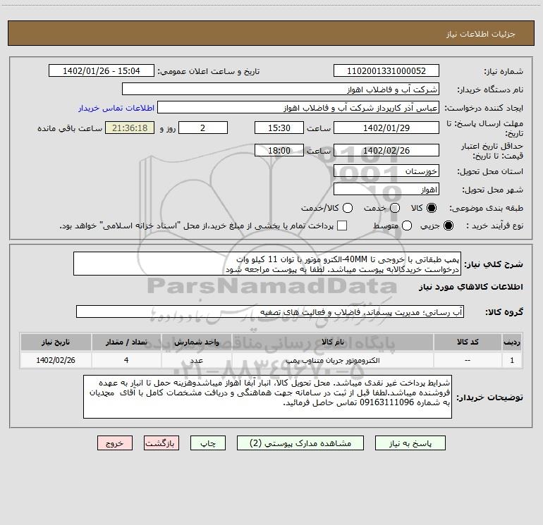543x525 pixels.
Task: Click the جزئیات اطلاعات نیاز header title
Action: tap(481, 34)
